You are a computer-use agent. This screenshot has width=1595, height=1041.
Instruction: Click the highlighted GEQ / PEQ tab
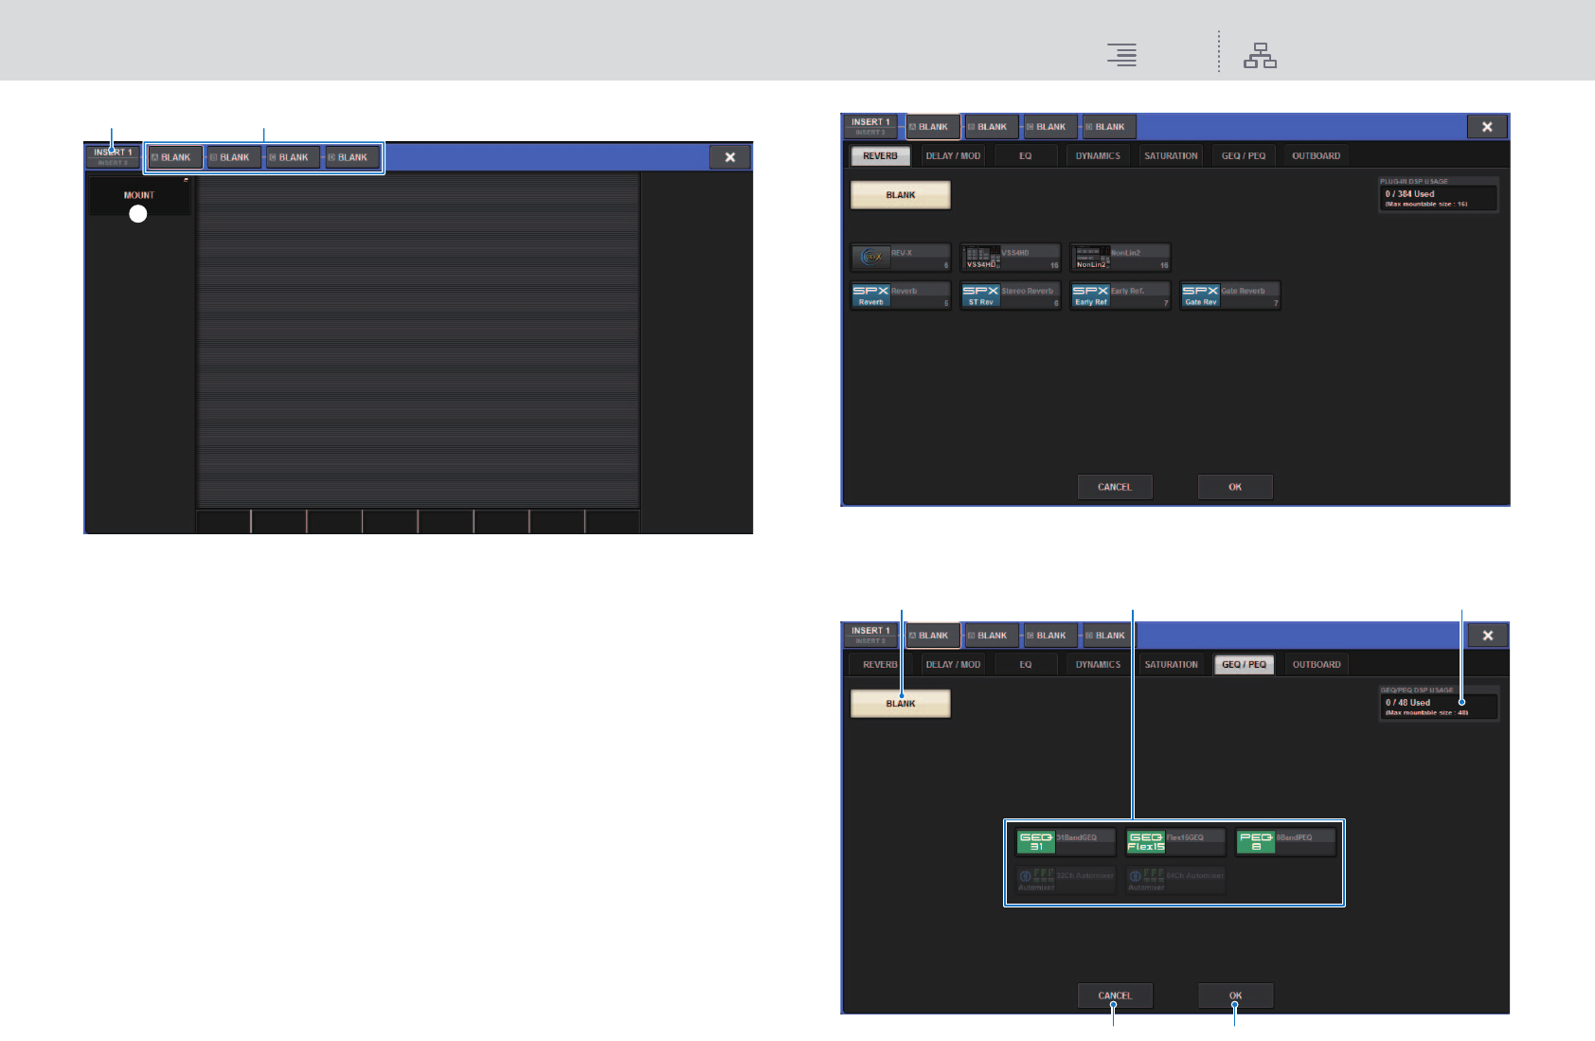click(x=1244, y=665)
